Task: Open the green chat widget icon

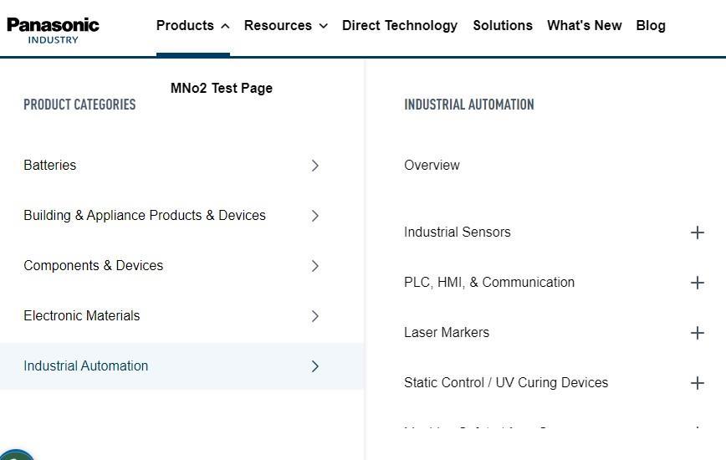Action: coord(16,455)
